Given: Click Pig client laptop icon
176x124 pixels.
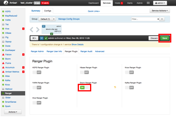Looking at the screenshot, I should 3,37.
